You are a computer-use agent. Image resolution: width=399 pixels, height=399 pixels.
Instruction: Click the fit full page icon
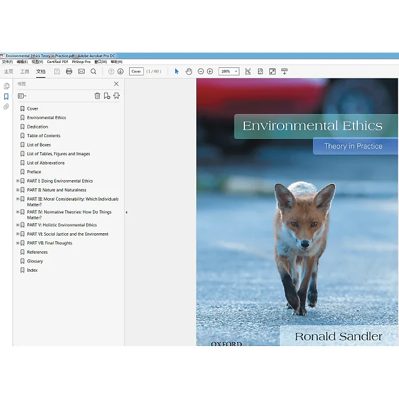(x=260, y=72)
